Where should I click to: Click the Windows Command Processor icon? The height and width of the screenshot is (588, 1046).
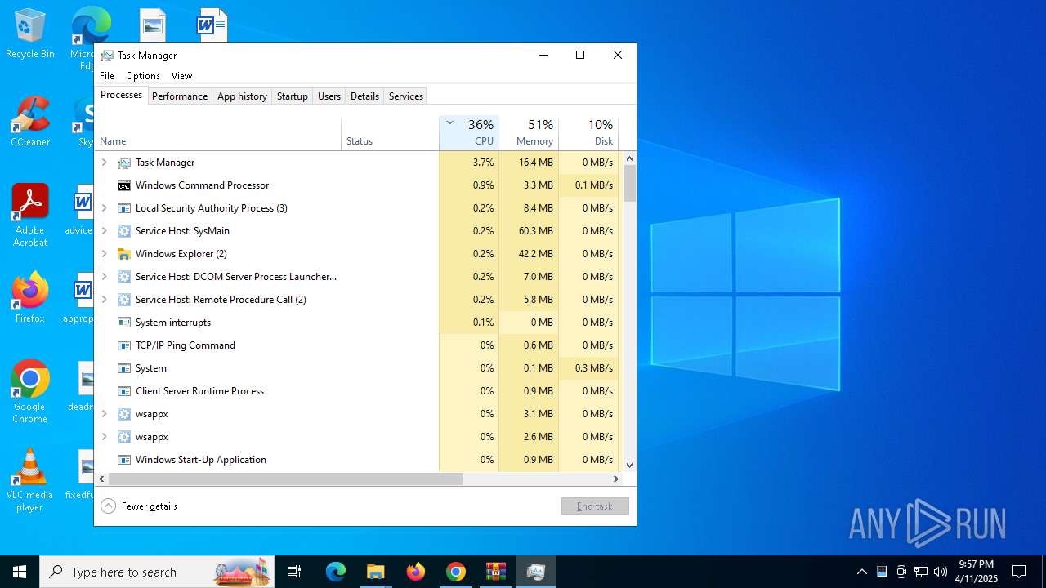pos(124,185)
